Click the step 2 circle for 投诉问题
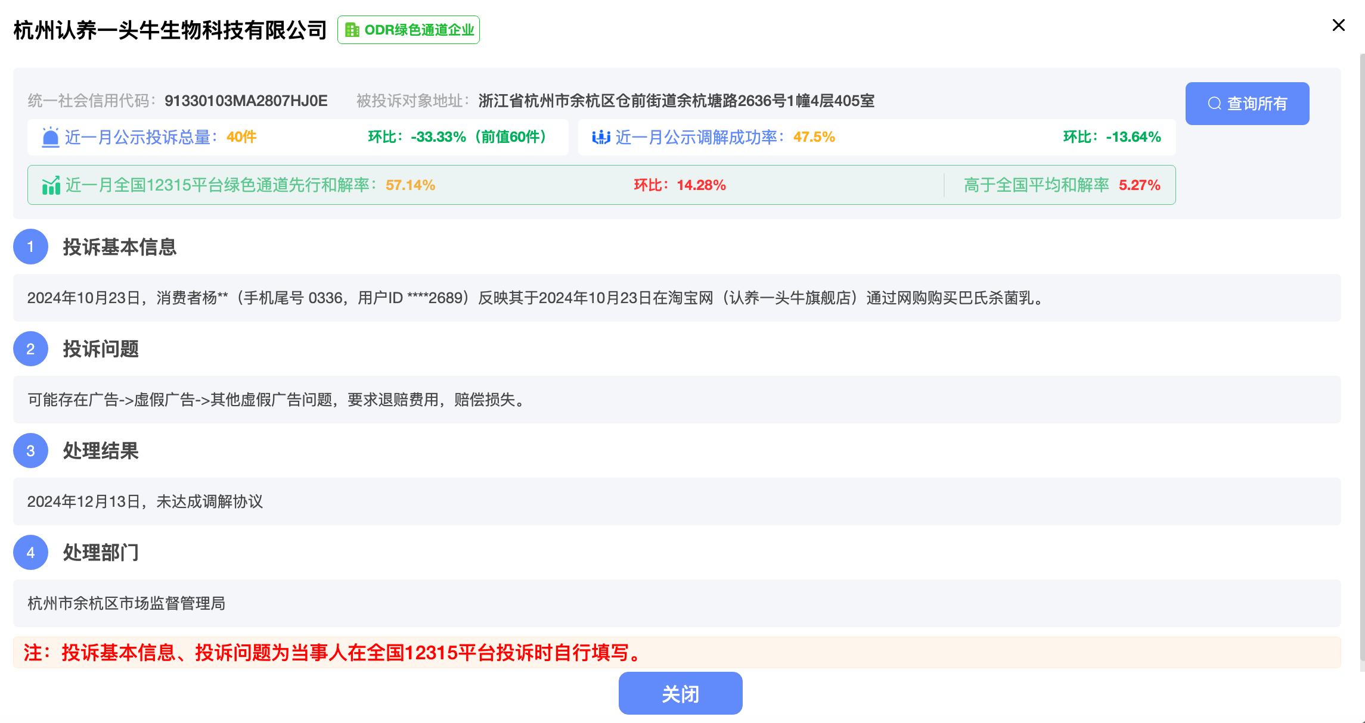Image resolution: width=1365 pixels, height=723 pixels. tap(30, 348)
